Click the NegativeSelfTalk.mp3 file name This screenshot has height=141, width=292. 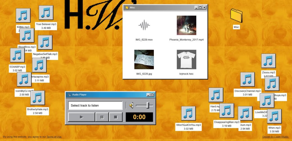(45, 54)
